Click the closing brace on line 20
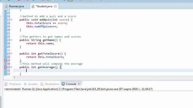This screenshot has height=108, width=193. [20, 30]
